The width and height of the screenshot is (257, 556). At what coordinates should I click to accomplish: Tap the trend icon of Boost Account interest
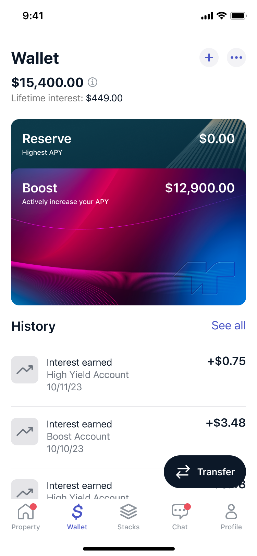point(25,431)
